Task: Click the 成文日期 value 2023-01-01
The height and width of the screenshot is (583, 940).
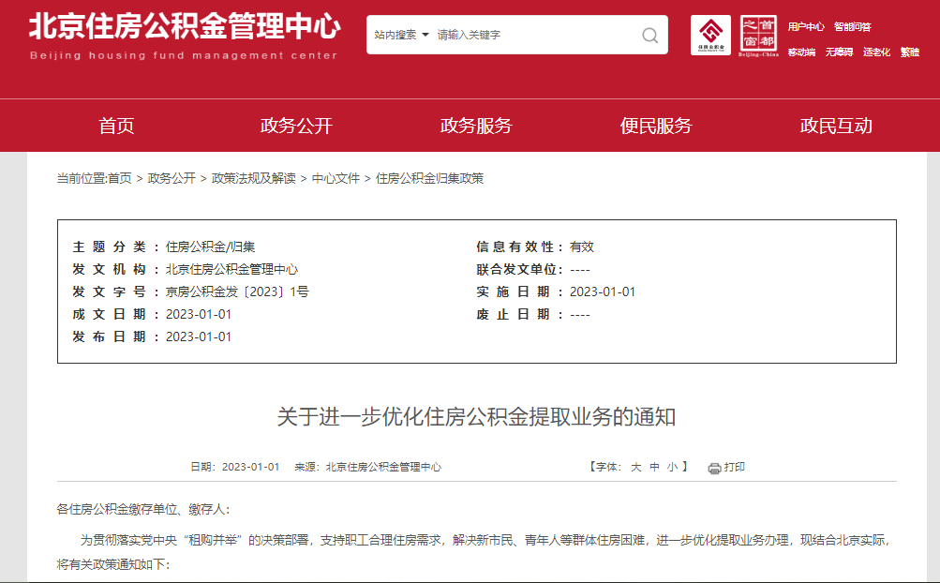Action: (x=199, y=314)
